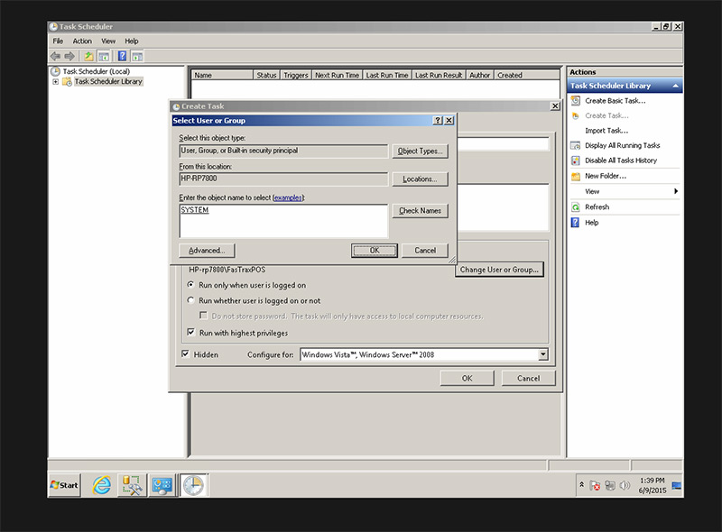Viewport: 722px width, 532px height.
Task: Click the tray flag icon with red X
Action: pos(595,485)
